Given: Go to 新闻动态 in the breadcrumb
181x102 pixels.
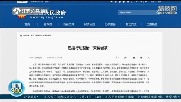Looking at the screenshot, I should [39, 35].
